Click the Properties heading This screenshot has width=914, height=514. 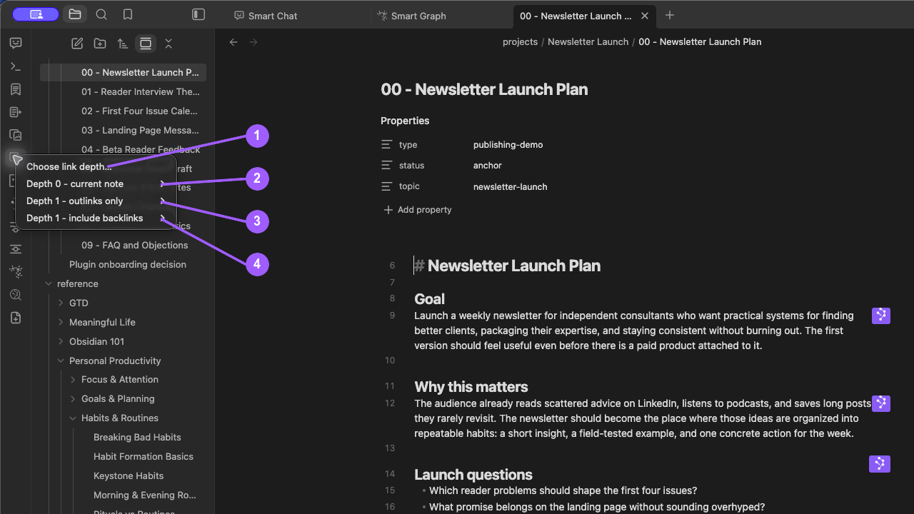tap(405, 121)
